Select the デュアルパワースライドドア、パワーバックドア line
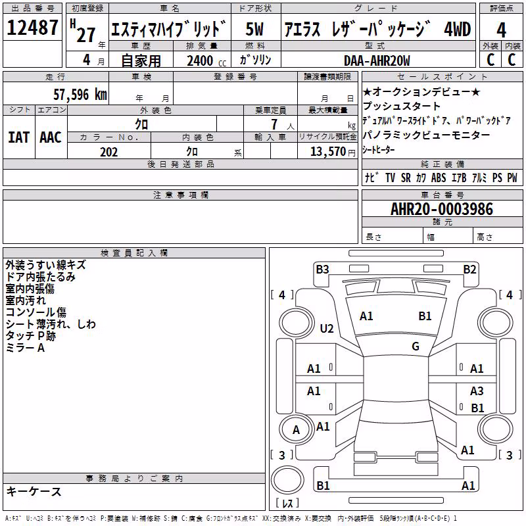The width and height of the screenshot is (526, 526). [x=437, y=120]
